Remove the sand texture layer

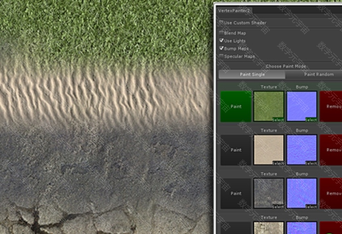[x=331, y=150]
